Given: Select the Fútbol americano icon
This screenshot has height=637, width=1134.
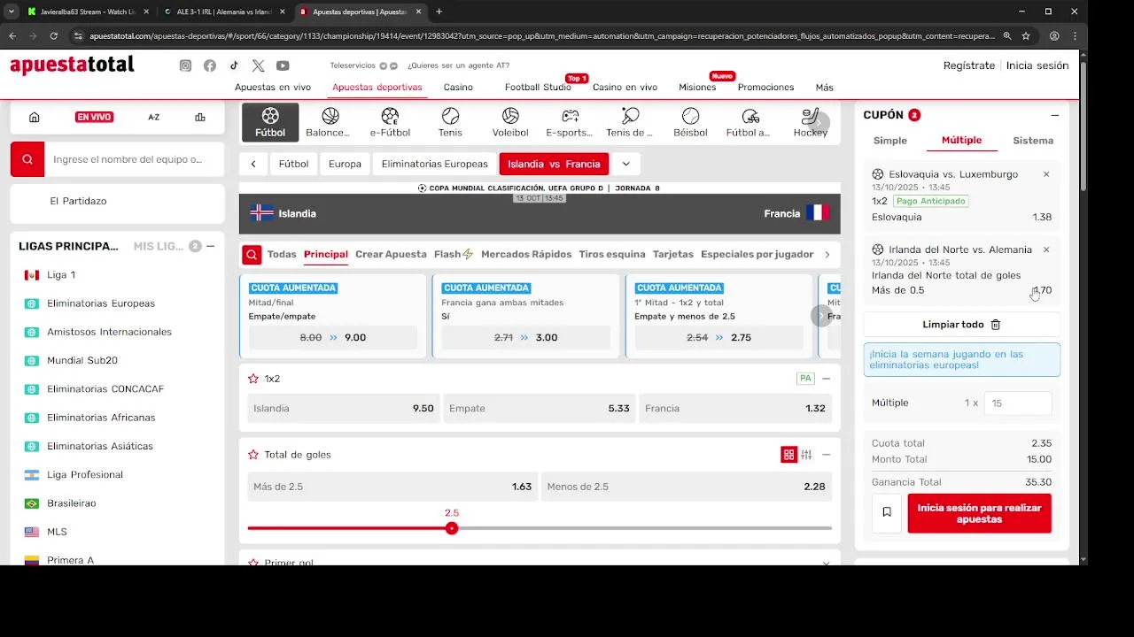Looking at the screenshot, I should (750, 122).
